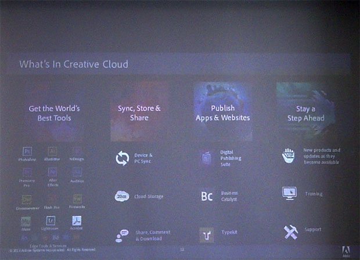The height and width of the screenshot is (260, 360).
Task: Select the Sync, Store & Share tile
Action: point(139,112)
